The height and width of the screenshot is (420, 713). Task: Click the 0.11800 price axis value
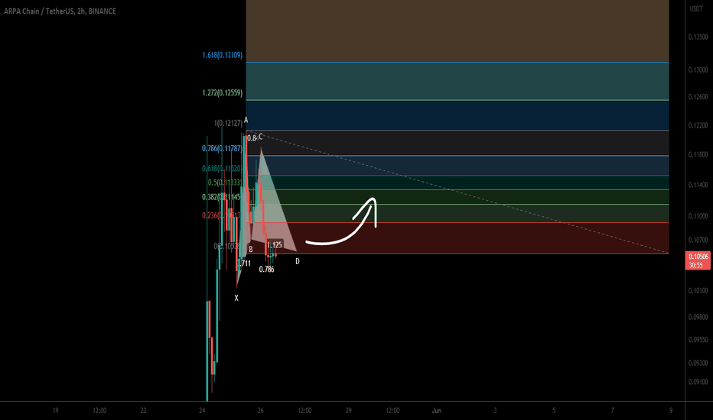pos(698,154)
